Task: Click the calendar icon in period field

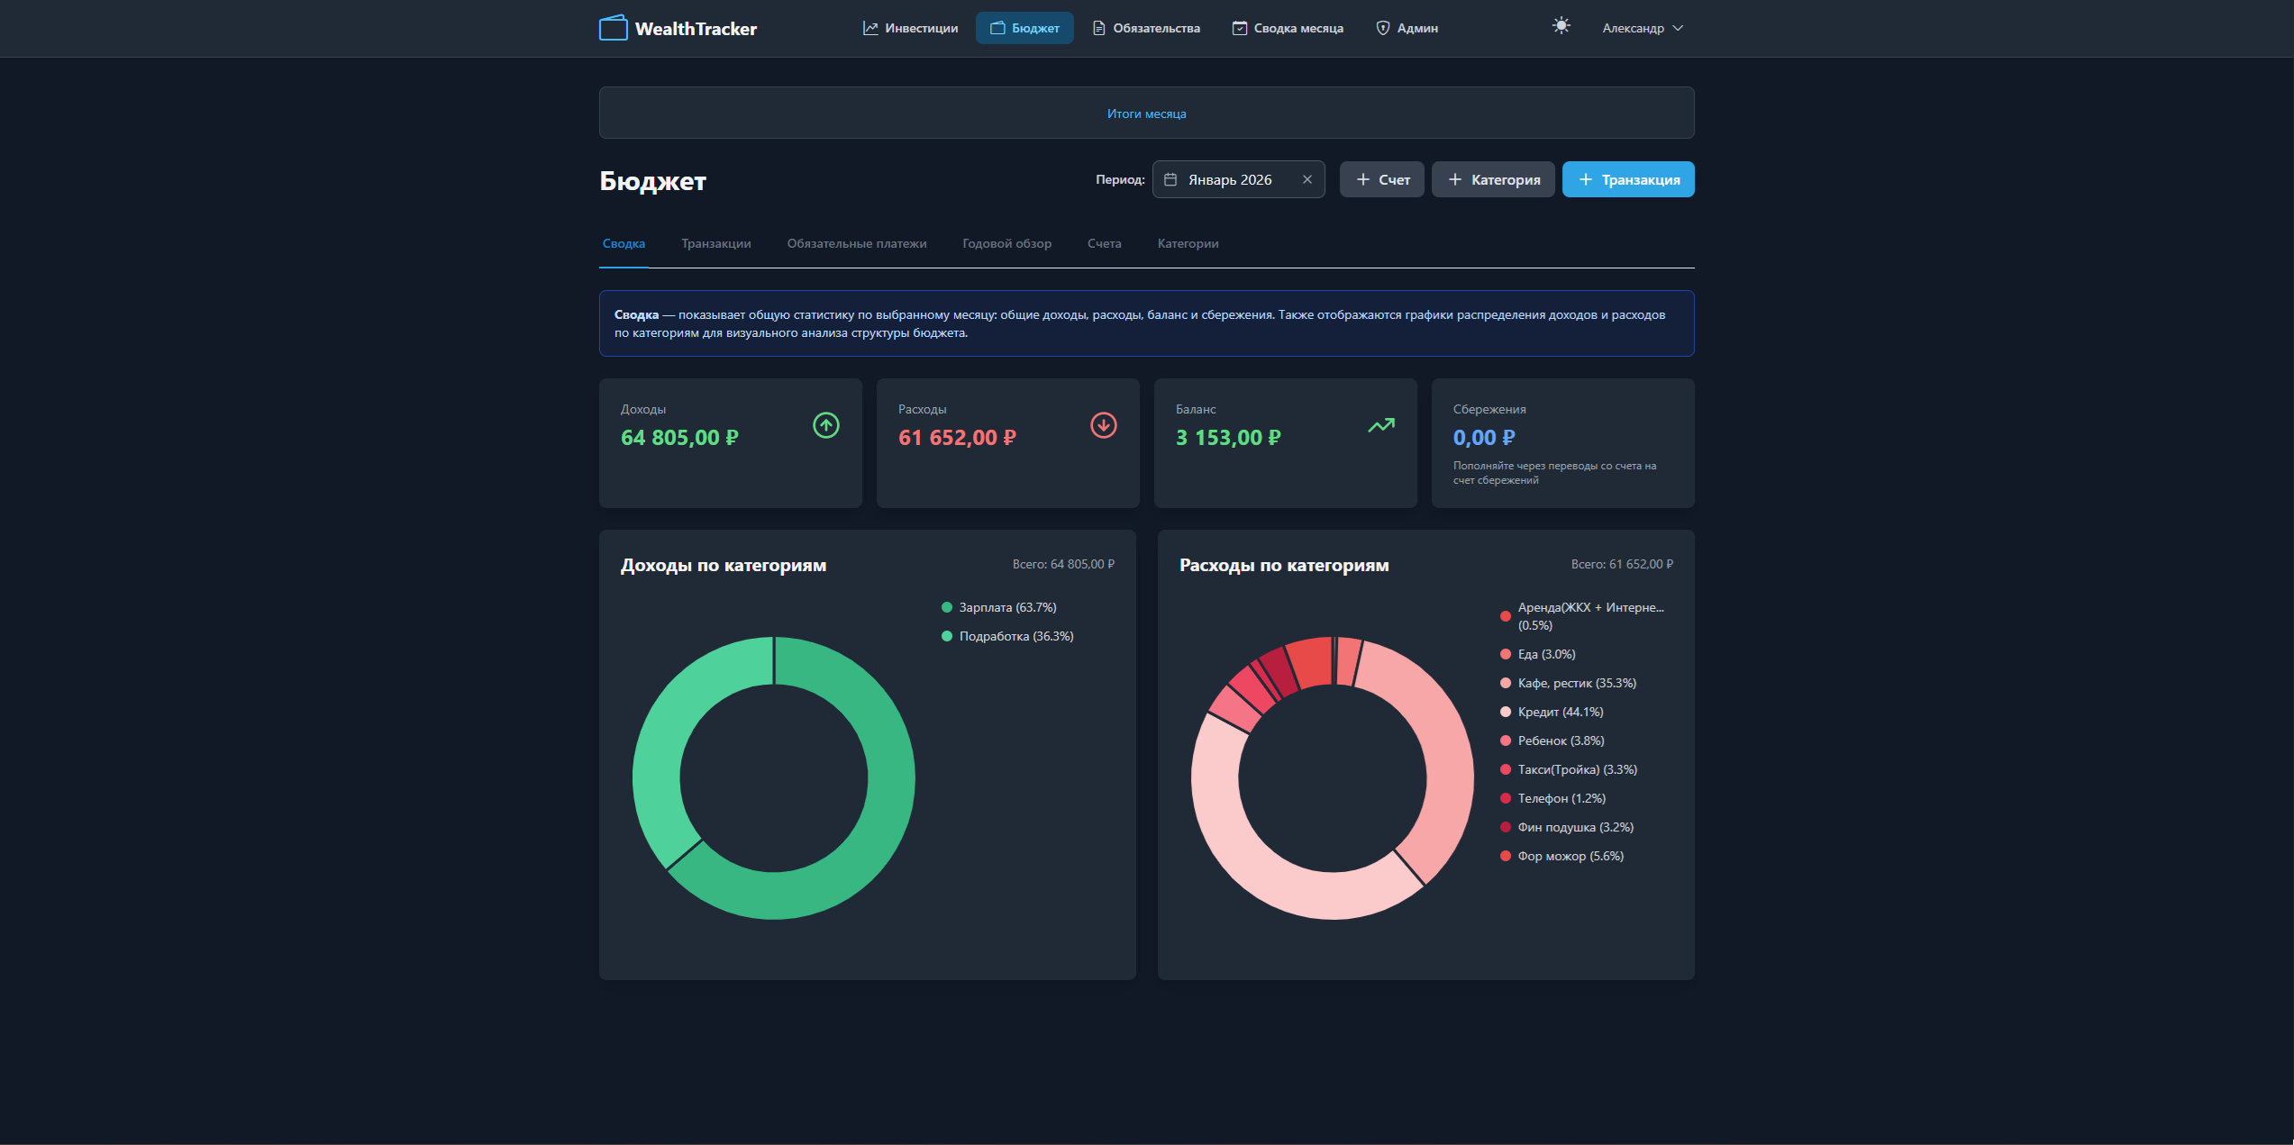Action: tap(1170, 179)
